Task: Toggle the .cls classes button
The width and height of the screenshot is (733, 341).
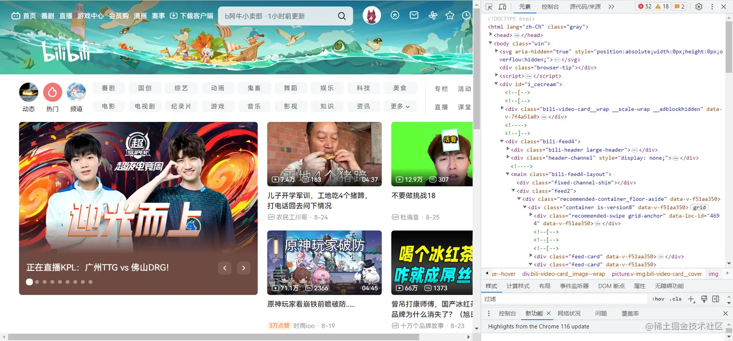Action: 676,299
